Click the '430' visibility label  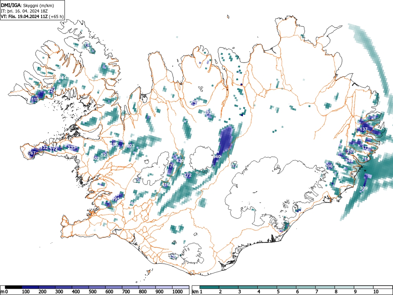180,160
